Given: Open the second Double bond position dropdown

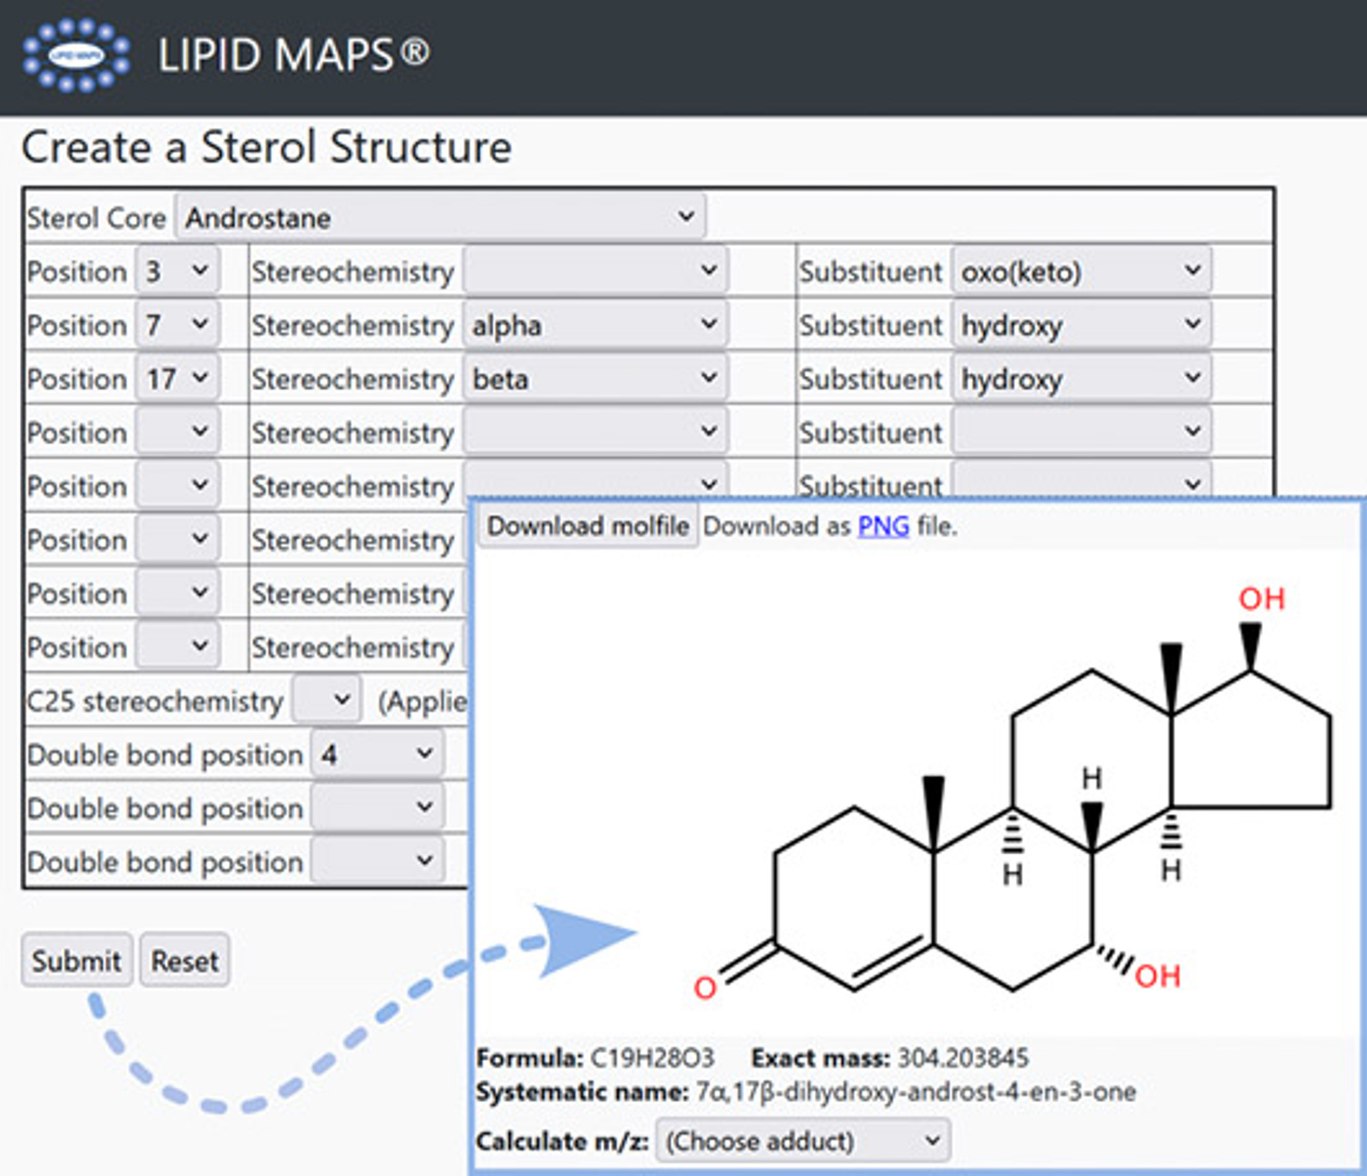Looking at the screenshot, I should (x=376, y=808).
